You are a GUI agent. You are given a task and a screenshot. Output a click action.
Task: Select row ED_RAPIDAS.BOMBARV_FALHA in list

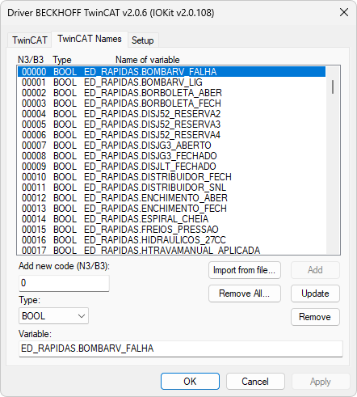click(x=171, y=72)
